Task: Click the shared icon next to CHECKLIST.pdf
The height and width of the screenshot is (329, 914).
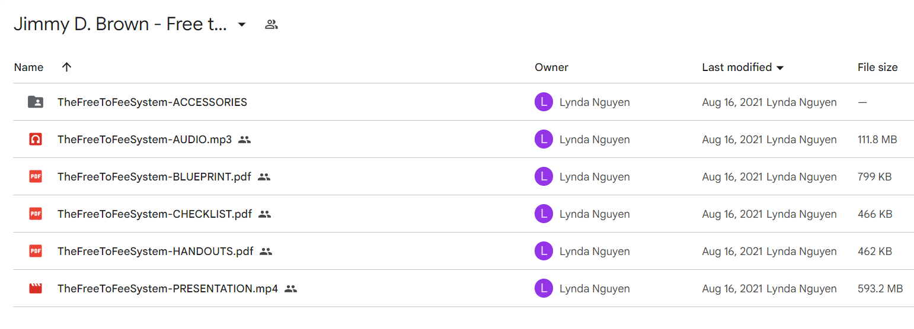Action: [265, 214]
